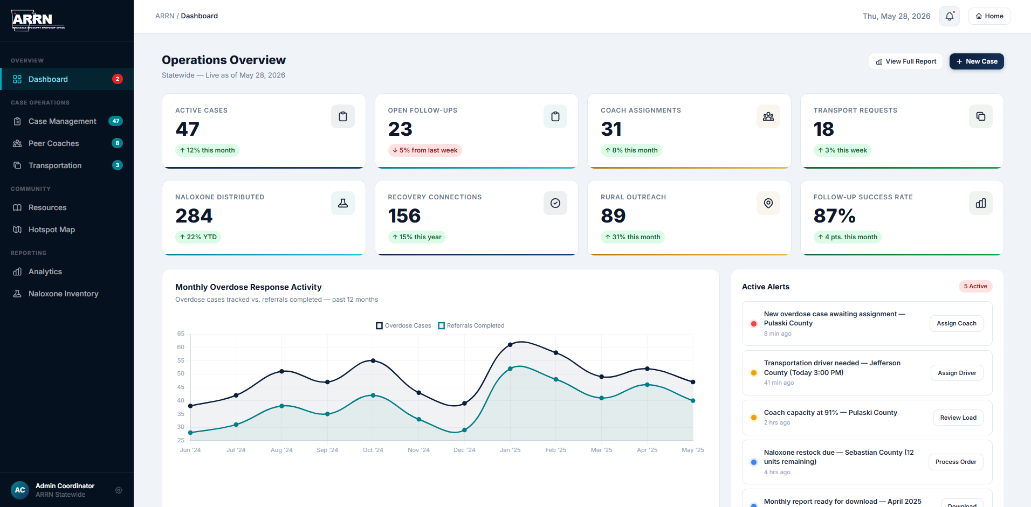Create a New Case

pyautogui.click(x=977, y=61)
